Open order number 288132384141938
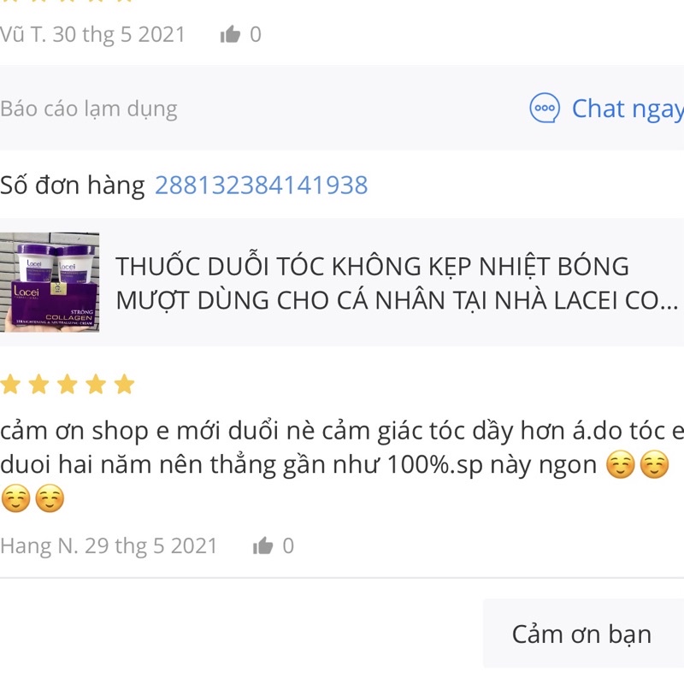The image size is (684, 684). pyautogui.click(x=262, y=185)
